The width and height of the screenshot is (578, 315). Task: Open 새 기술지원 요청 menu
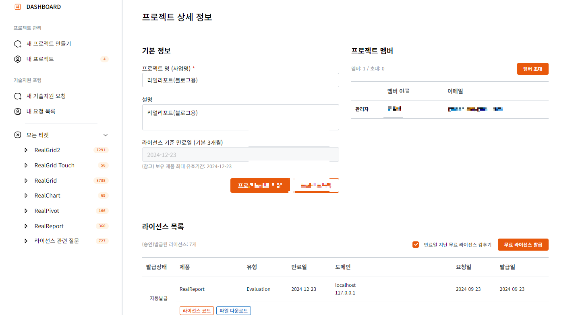click(46, 96)
